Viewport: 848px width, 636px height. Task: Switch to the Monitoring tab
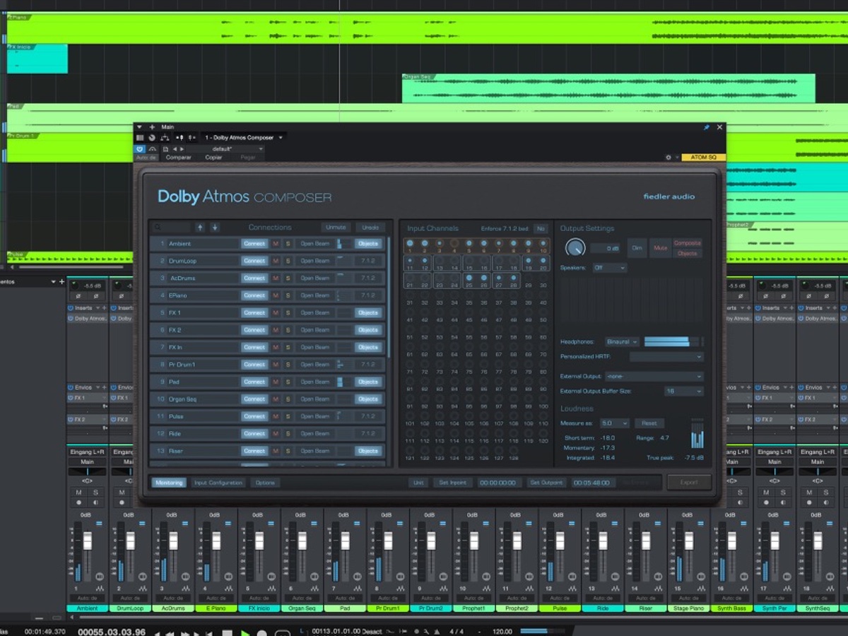169,483
